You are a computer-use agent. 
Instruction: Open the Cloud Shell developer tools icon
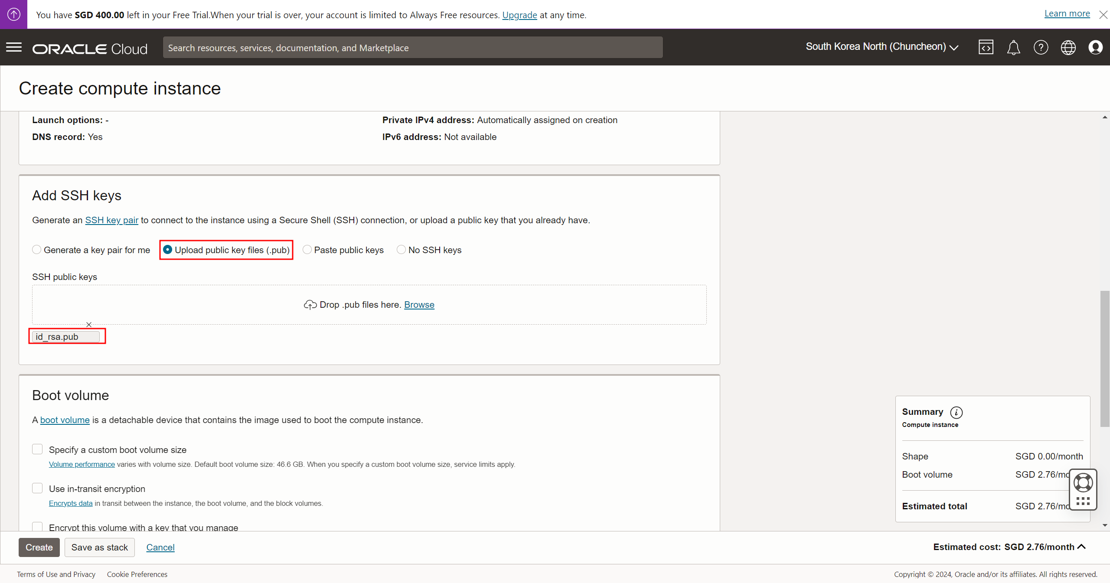point(986,47)
